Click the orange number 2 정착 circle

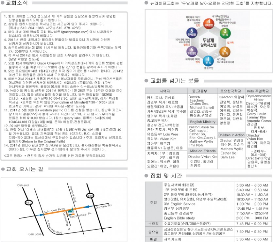[x=225, y=52]
